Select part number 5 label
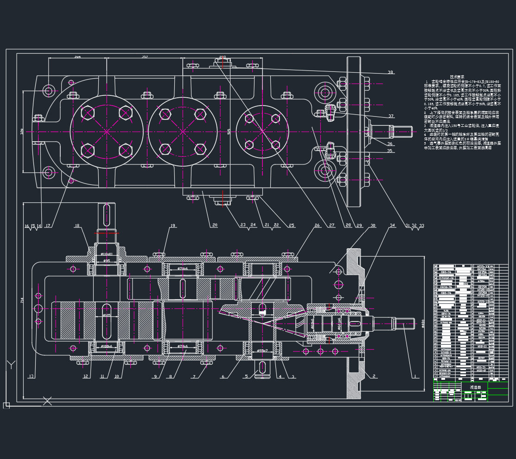 (x=247, y=376)
